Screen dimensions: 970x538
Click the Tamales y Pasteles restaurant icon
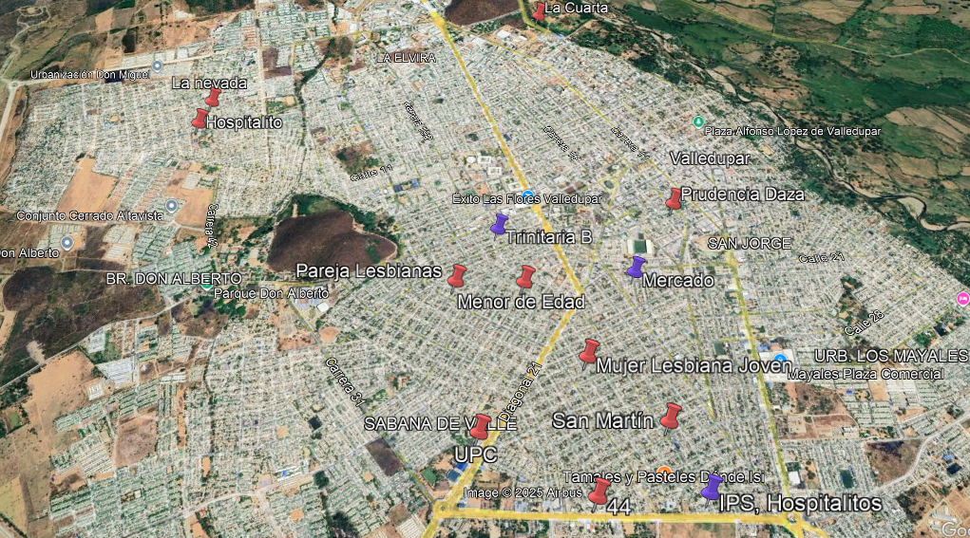coord(664,471)
